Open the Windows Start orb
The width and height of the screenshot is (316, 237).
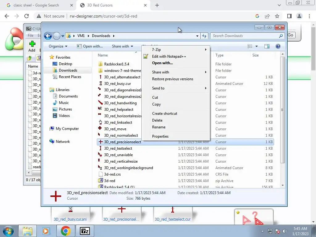coord(8,231)
